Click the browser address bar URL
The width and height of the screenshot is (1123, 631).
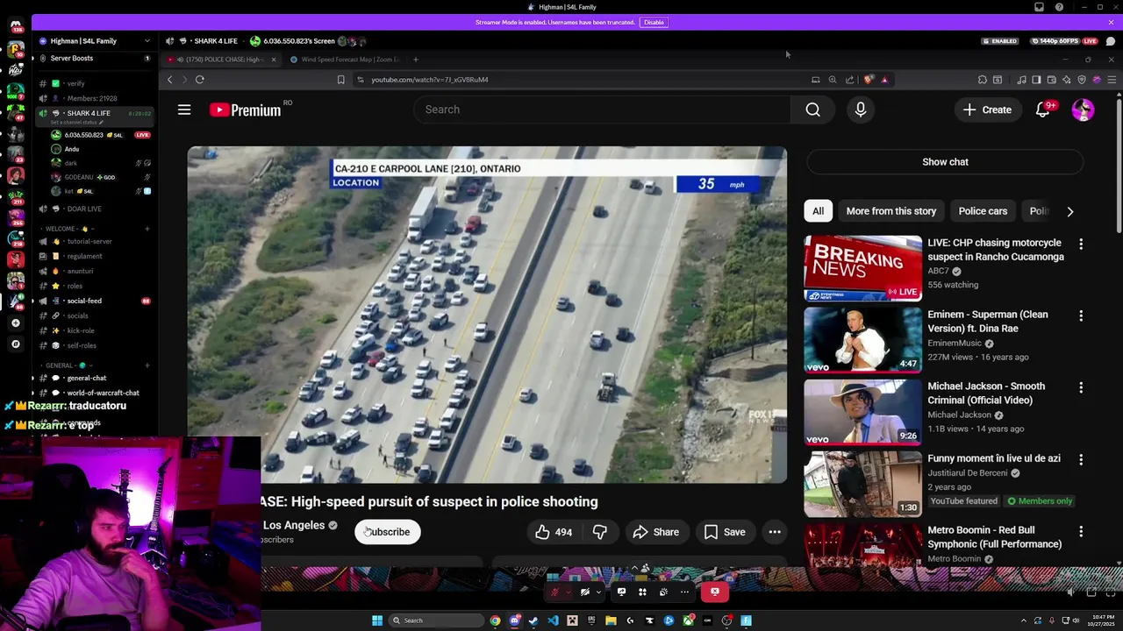[x=429, y=80]
